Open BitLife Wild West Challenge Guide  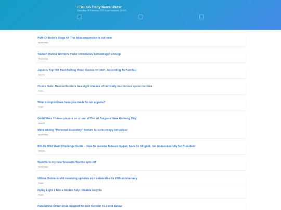(117, 146)
